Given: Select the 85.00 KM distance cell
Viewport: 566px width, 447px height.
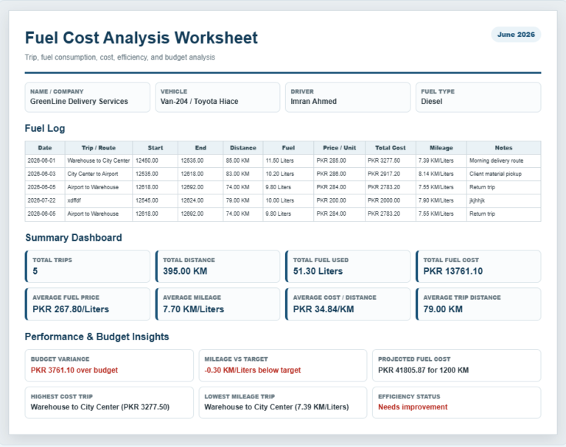Looking at the screenshot, I should [243, 161].
